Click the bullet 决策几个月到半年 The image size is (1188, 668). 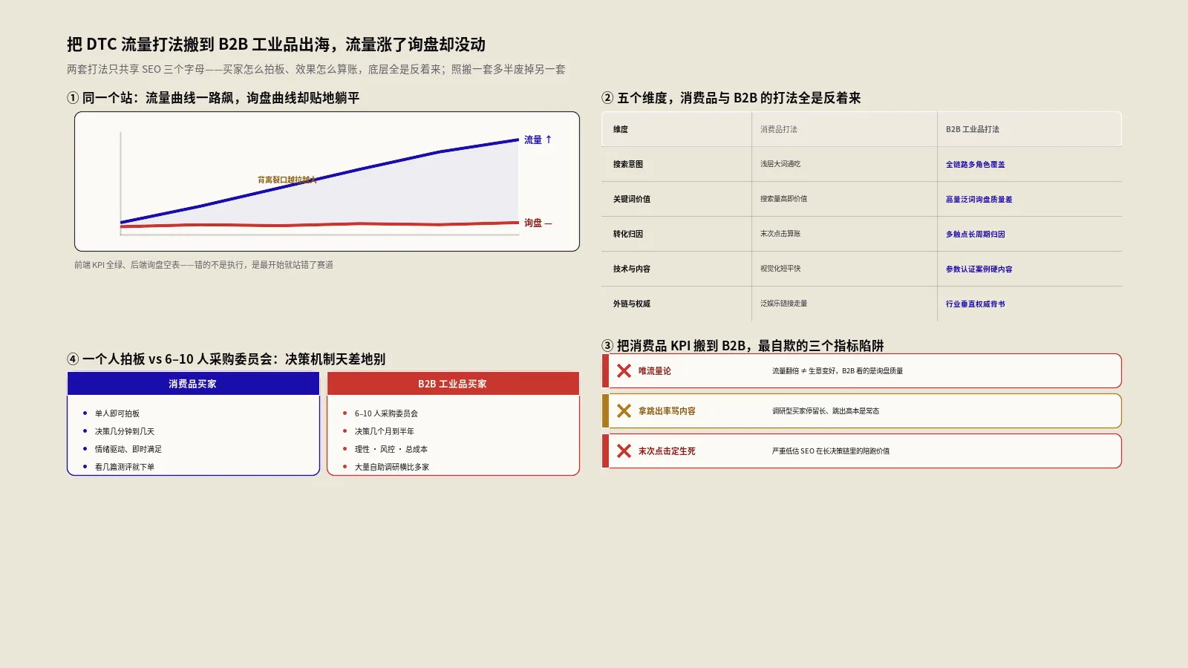[x=385, y=431]
